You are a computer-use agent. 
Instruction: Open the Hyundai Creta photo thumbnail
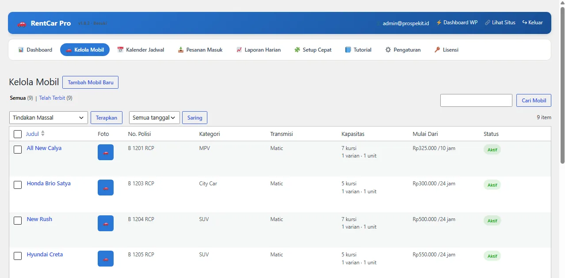[x=106, y=259]
